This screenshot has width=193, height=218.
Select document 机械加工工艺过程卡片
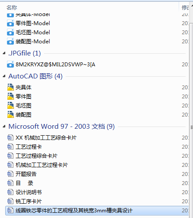(x=42, y=165)
